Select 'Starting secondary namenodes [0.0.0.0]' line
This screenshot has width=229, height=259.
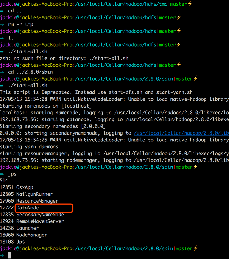coord(53,126)
